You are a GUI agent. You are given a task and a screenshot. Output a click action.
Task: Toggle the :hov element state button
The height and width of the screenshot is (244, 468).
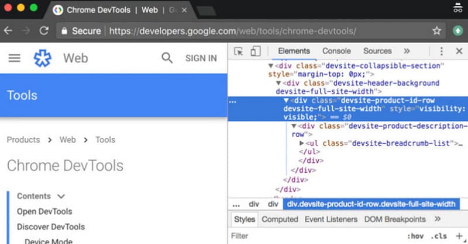point(415,236)
